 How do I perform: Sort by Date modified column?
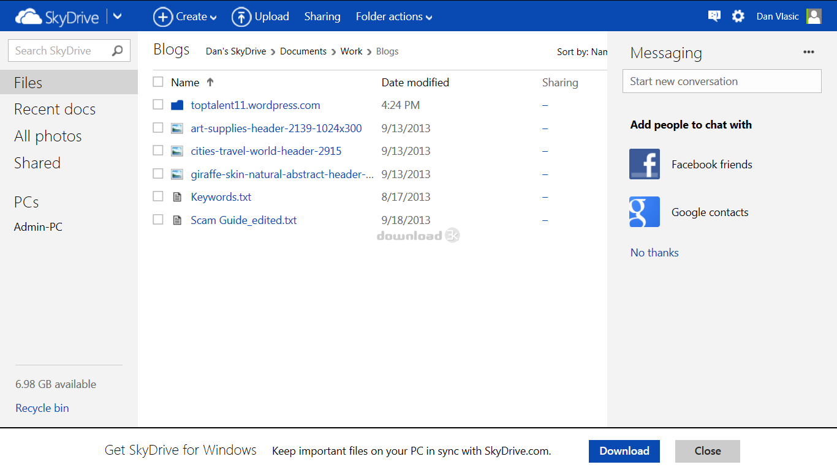[x=415, y=83]
